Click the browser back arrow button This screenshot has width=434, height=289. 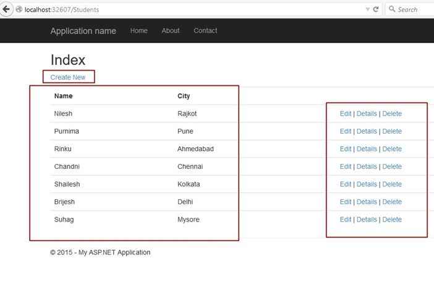click(x=6, y=9)
